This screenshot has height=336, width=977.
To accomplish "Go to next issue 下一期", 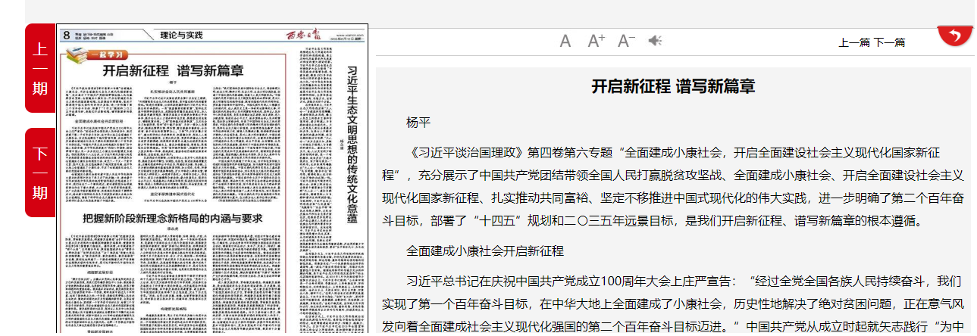I will 40,173.
